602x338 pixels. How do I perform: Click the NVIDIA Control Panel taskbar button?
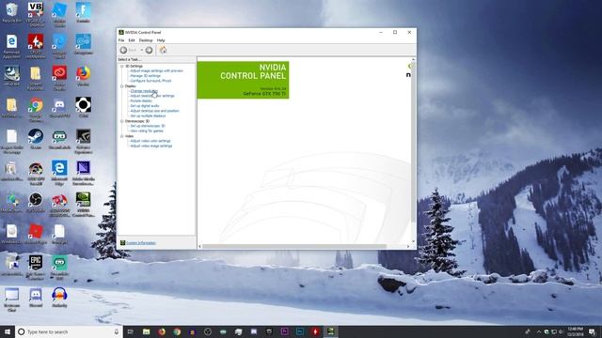point(330,331)
